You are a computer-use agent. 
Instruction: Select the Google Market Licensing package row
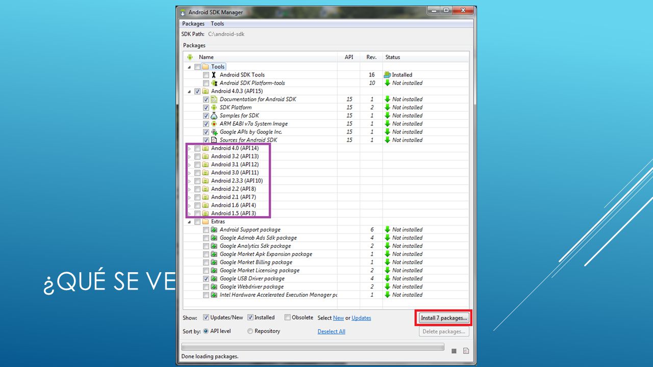[x=326, y=271]
